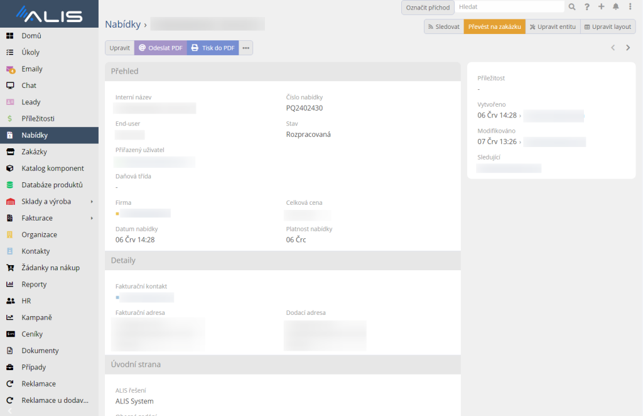This screenshot has width=643, height=416.
Task: Toggle Sledovat to follow this offer
Action: 443,27
